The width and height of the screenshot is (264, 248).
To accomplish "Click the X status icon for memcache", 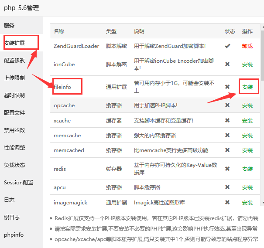I will 227,135.
